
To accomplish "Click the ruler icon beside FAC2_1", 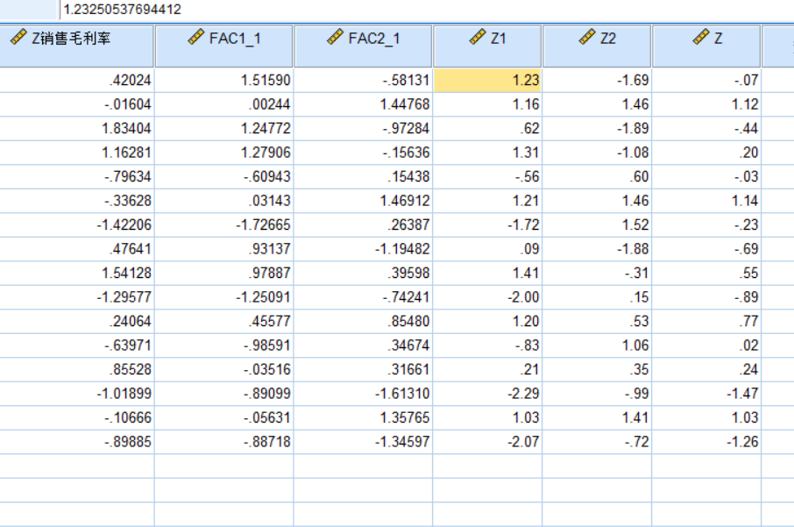I will pos(336,37).
